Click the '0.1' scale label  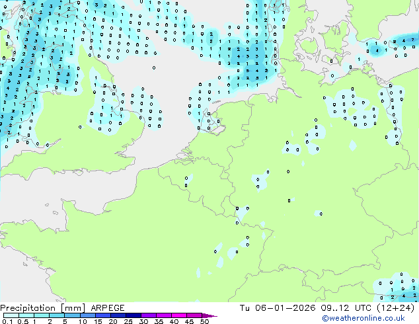(x=7, y=321)
